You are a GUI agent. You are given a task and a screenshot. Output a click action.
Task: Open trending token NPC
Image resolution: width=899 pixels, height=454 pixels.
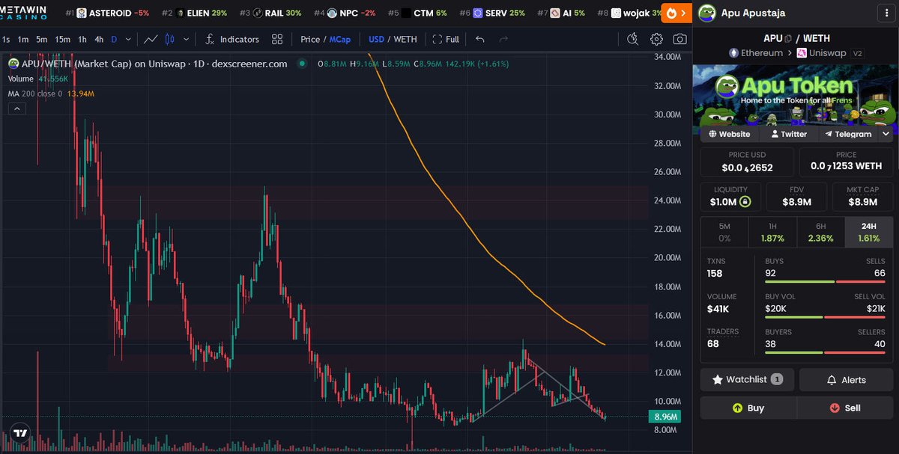coord(345,13)
